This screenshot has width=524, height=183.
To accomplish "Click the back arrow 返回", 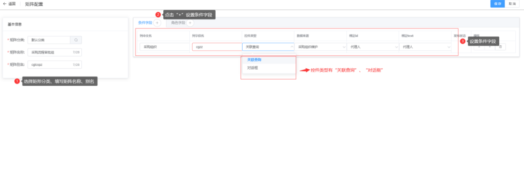I will coord(9,4).
